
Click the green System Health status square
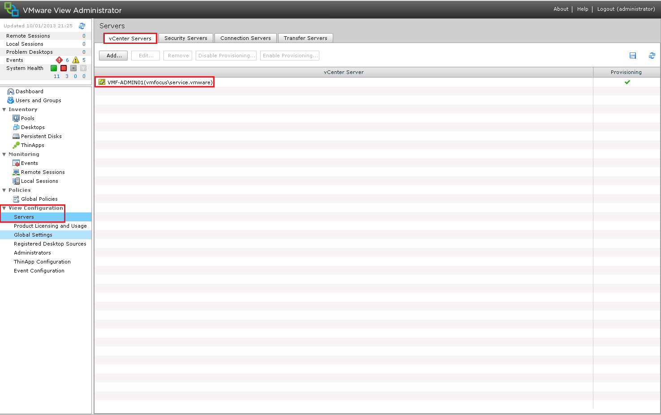pos(54,68)
